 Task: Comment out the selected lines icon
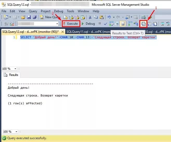(x=162, y=24)
